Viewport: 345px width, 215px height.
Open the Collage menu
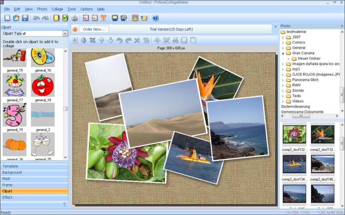click(x=57, y=9)
